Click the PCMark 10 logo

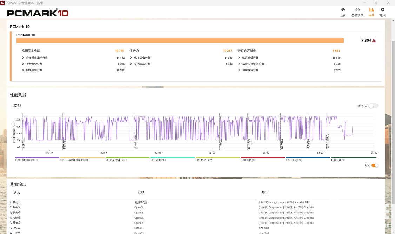click(x=38, y=13)
